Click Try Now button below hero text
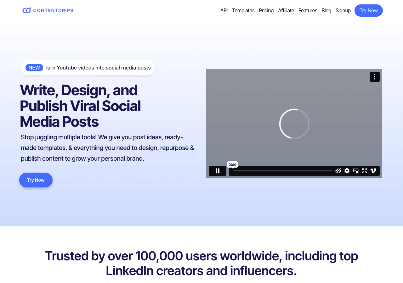 pyautogui.click(x=36, y=180)
